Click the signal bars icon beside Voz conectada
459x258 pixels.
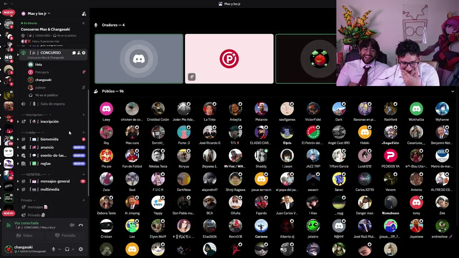tap(9, 225)
